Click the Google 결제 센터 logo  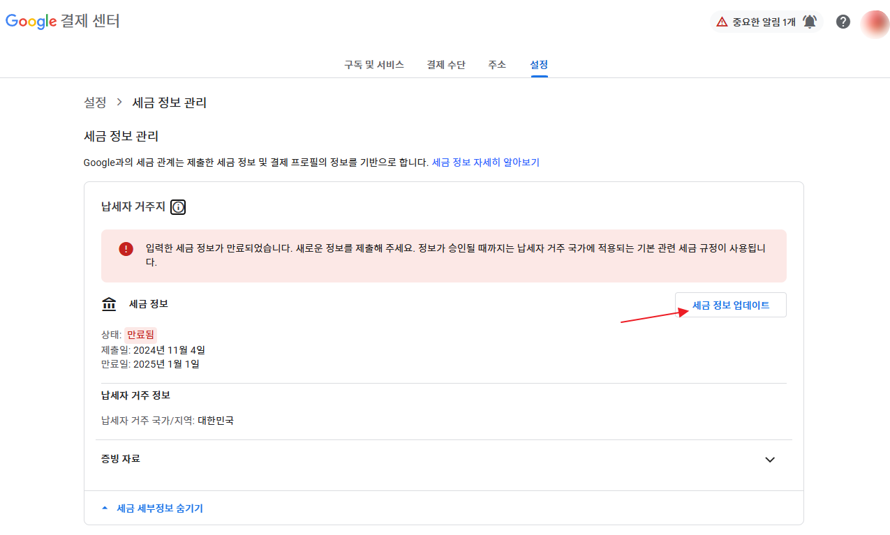pyautogui.click(x=63, y=21)
